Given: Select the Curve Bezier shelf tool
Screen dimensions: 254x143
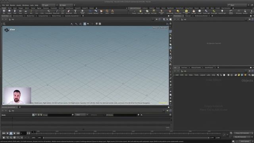Looking at the screenshot, I should [x=48, y=12].
